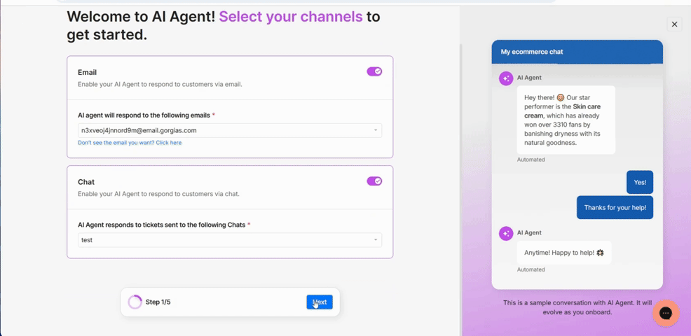The height and width of the screenshot is (336, 691).
Task: Open the Chats selection dropdown showing test
Action: click(x=230, y=240)
